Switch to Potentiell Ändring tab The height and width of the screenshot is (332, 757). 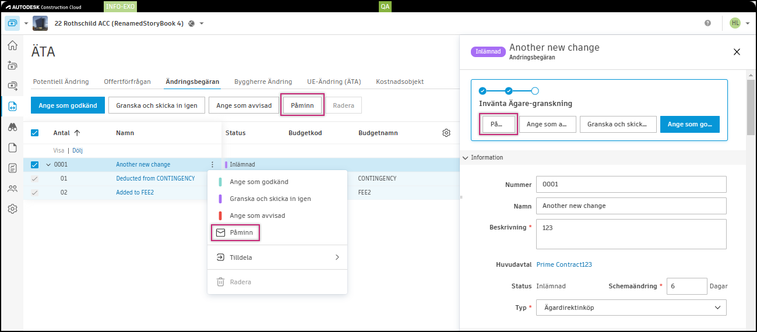pos(61,82)
